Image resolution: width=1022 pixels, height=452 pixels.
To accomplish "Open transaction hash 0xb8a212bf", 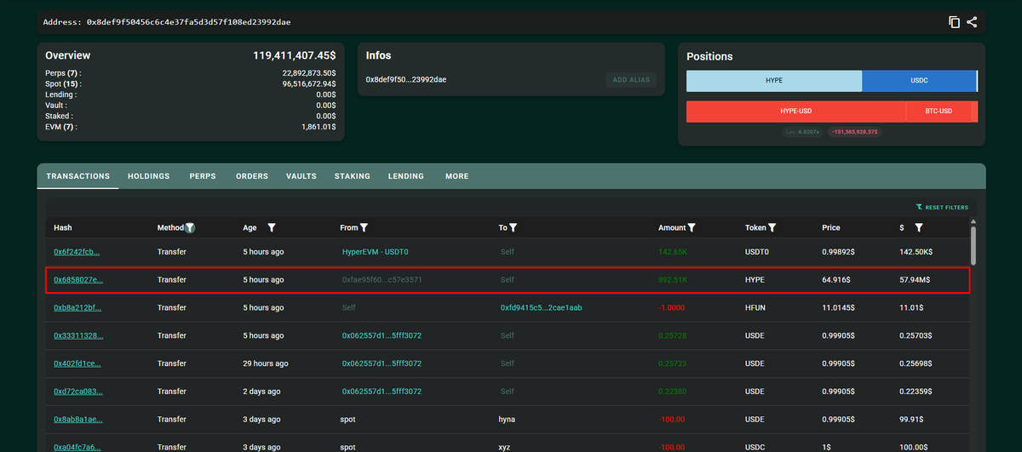I will click(x=78, y=307).
